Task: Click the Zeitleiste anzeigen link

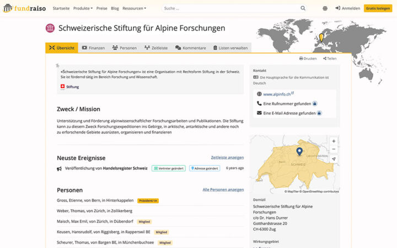Action: 227,158
